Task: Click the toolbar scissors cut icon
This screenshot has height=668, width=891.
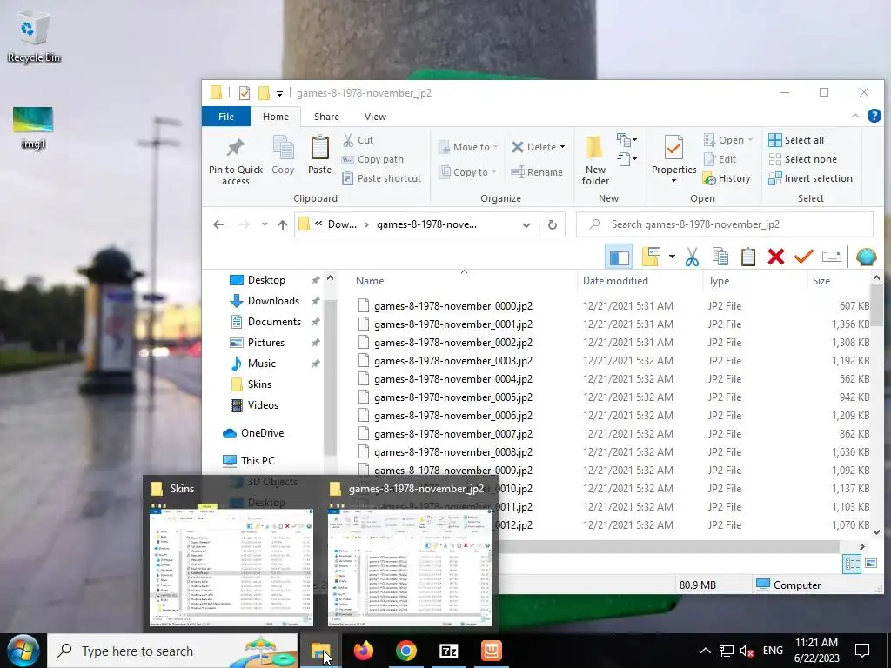Action: [692, 257]
